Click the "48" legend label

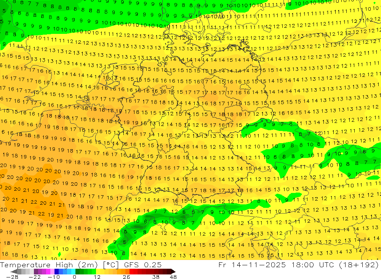[173, 277]
